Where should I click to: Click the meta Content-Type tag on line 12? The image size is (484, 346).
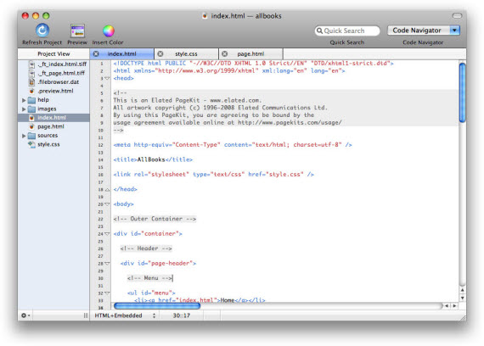[233, 145]
